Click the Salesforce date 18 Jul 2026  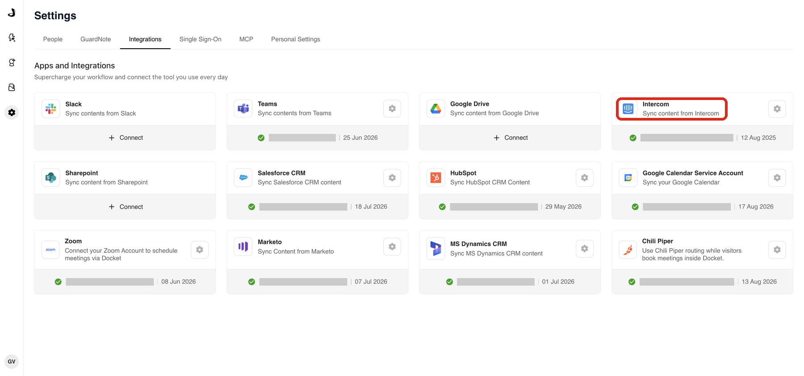pos(371,207)
